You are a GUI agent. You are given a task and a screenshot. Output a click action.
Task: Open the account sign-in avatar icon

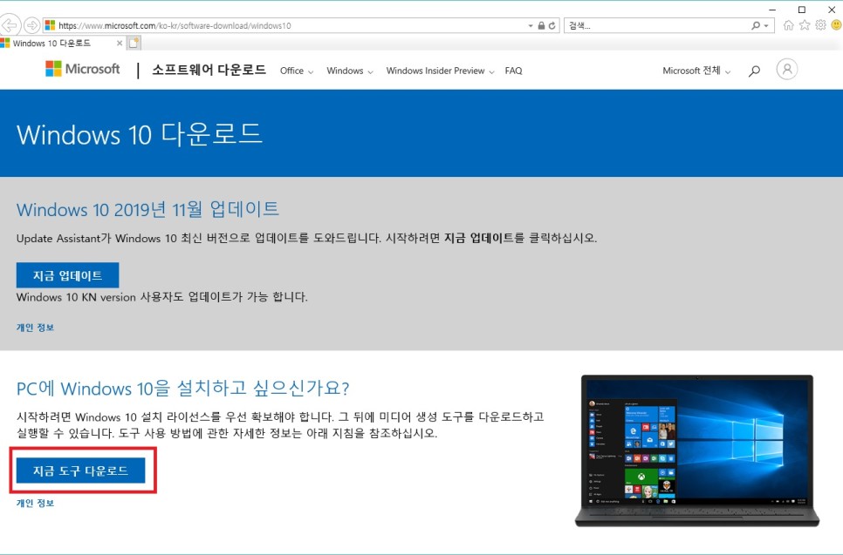tap(786, 69)
